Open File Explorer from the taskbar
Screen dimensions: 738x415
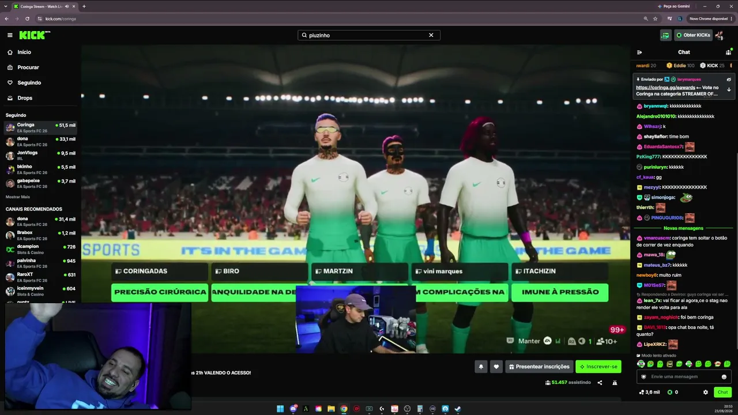[x=331, y=409]
